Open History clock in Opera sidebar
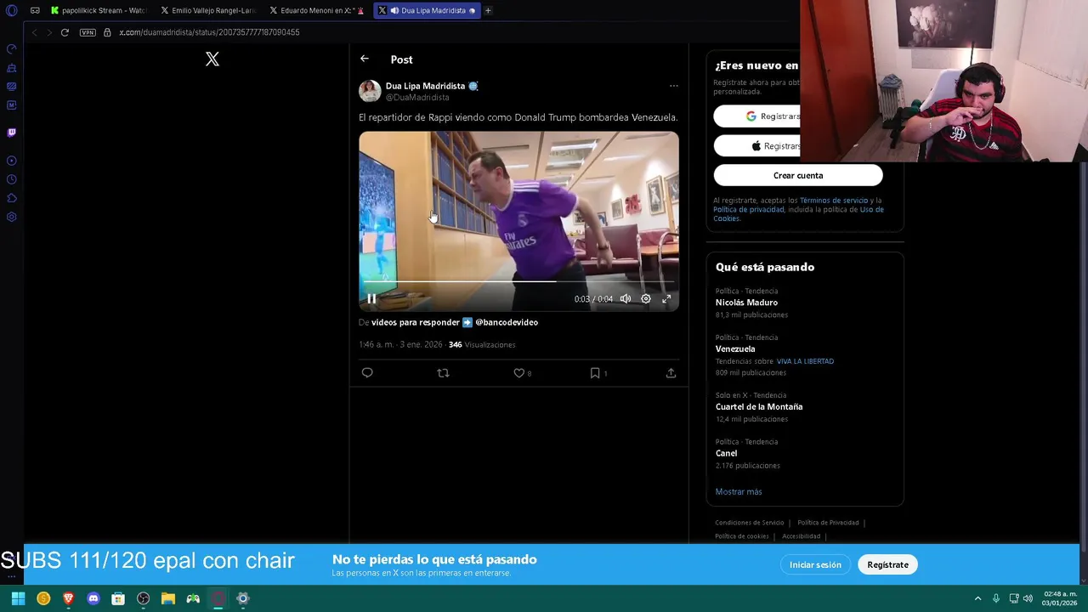1088x612 pixels. point(11,179)
